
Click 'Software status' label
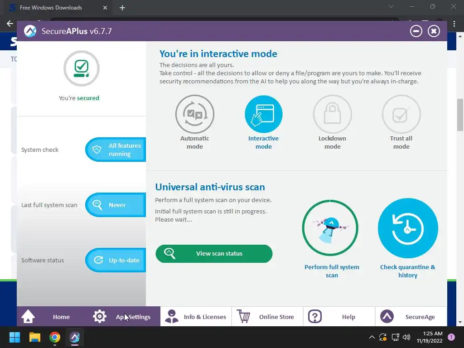pos(42,261)
